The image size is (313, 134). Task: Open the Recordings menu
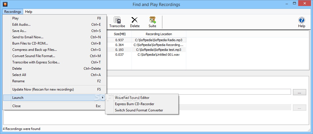click(13, 12)
